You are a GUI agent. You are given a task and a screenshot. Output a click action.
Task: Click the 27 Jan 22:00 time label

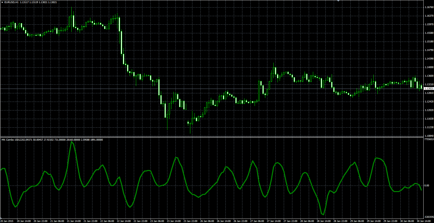(290, 221)
